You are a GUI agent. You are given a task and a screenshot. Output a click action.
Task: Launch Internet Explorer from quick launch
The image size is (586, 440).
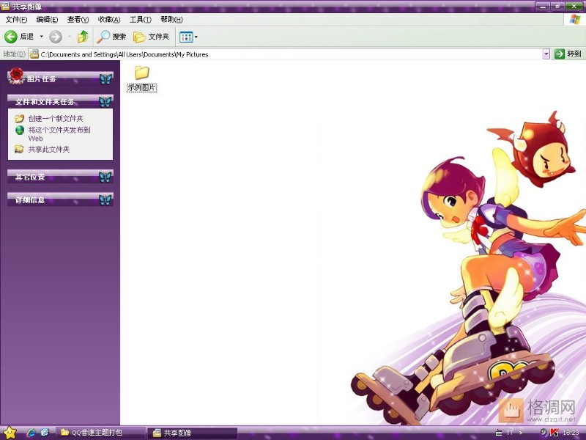click(31, 433)
